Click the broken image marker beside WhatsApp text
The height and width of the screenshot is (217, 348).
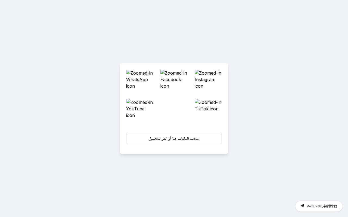pos(128,72)
